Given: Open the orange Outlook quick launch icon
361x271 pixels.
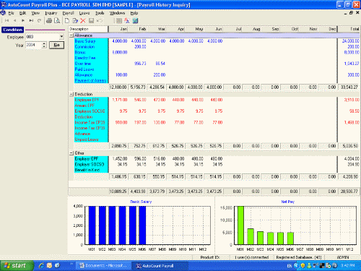Looking at the screenshot, I should click(x=49, y=265).
